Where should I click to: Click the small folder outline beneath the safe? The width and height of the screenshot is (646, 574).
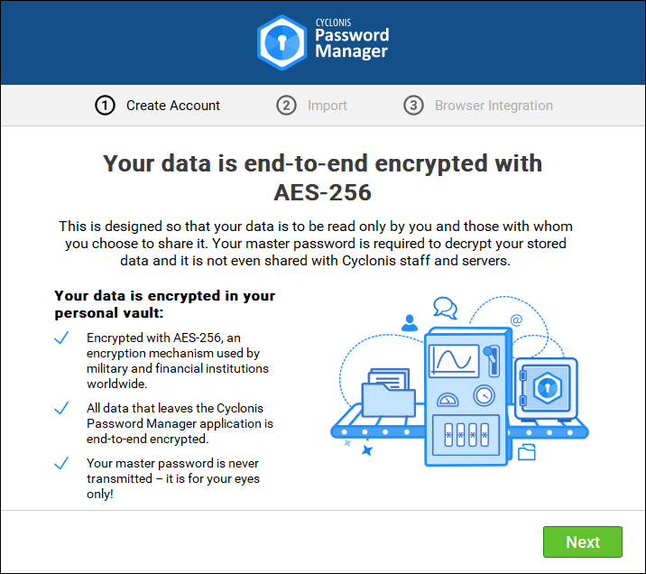(x=526, y=451)
